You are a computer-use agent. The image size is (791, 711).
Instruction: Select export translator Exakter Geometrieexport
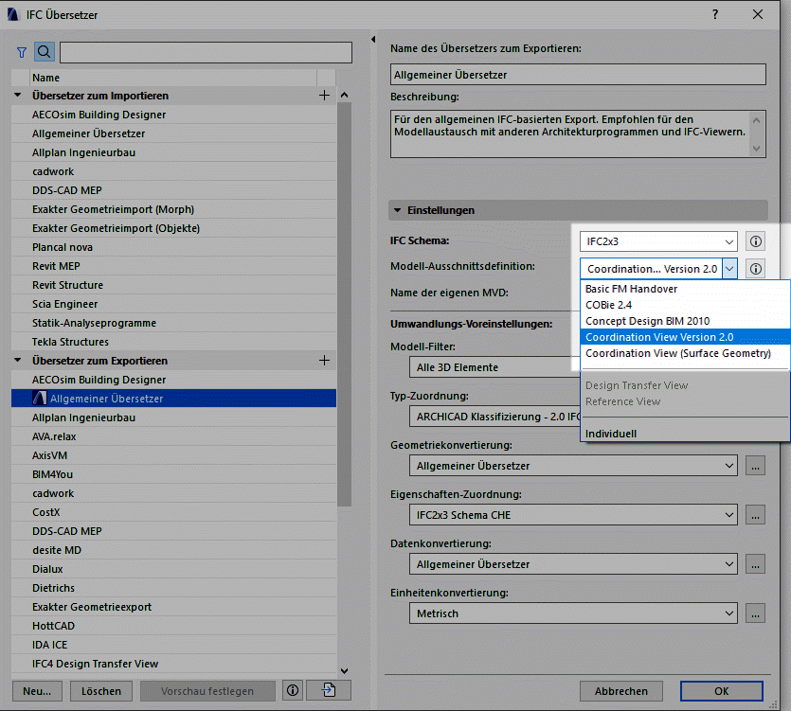[x=173, y=607]
